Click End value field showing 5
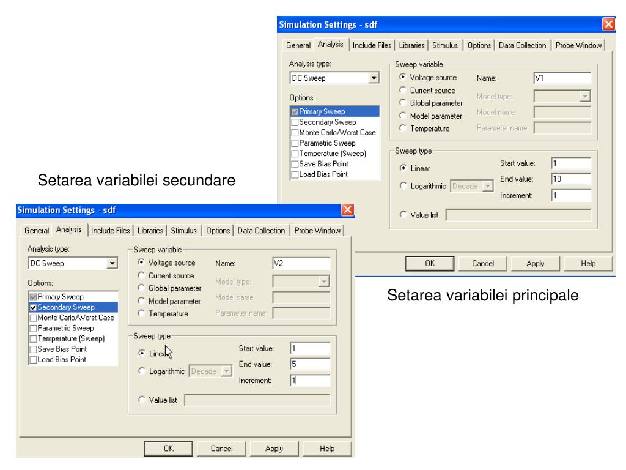 [x=310, y=364]
